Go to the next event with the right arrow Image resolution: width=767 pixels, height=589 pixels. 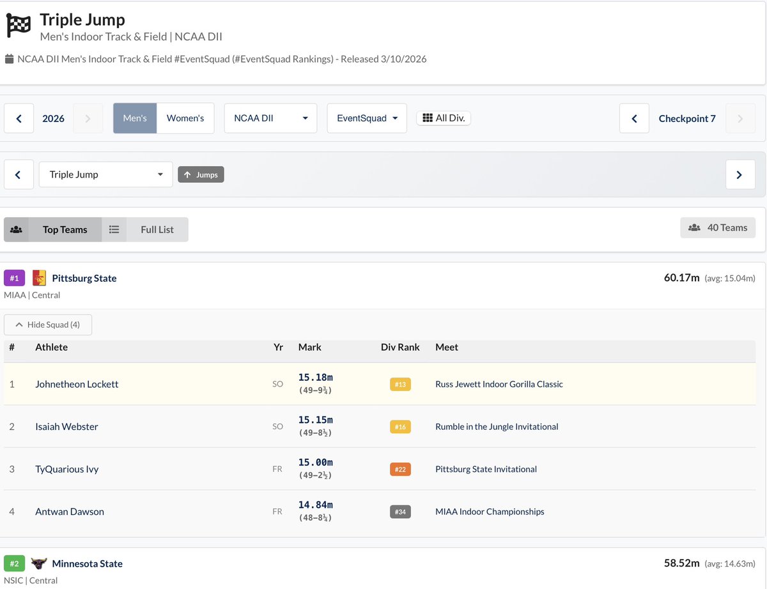(740, 174)
